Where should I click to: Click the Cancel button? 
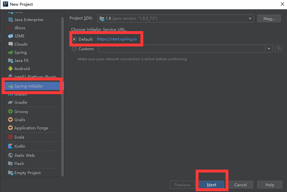(240, 185)
